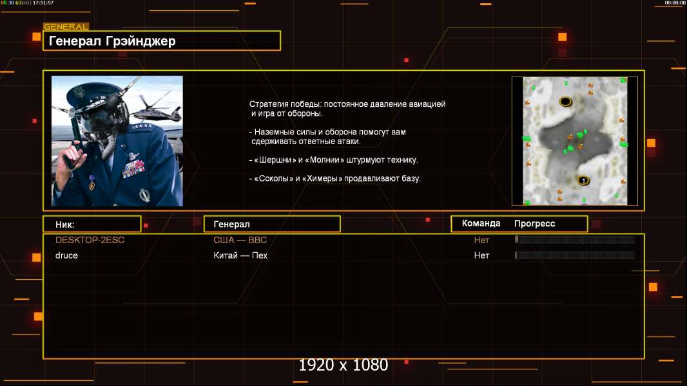Click loading progress bar for DESKTOP-2ESC
Screen dimensions: 687x386
tap(575, 239)
